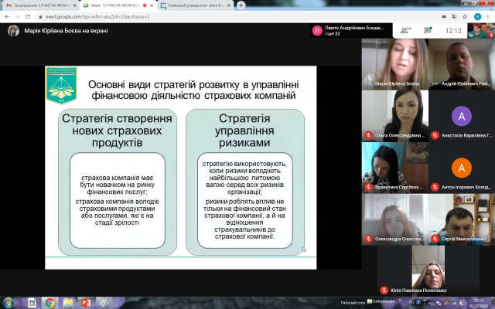Open a new browser tab
The image size is (495, 309).
[241, 5]
